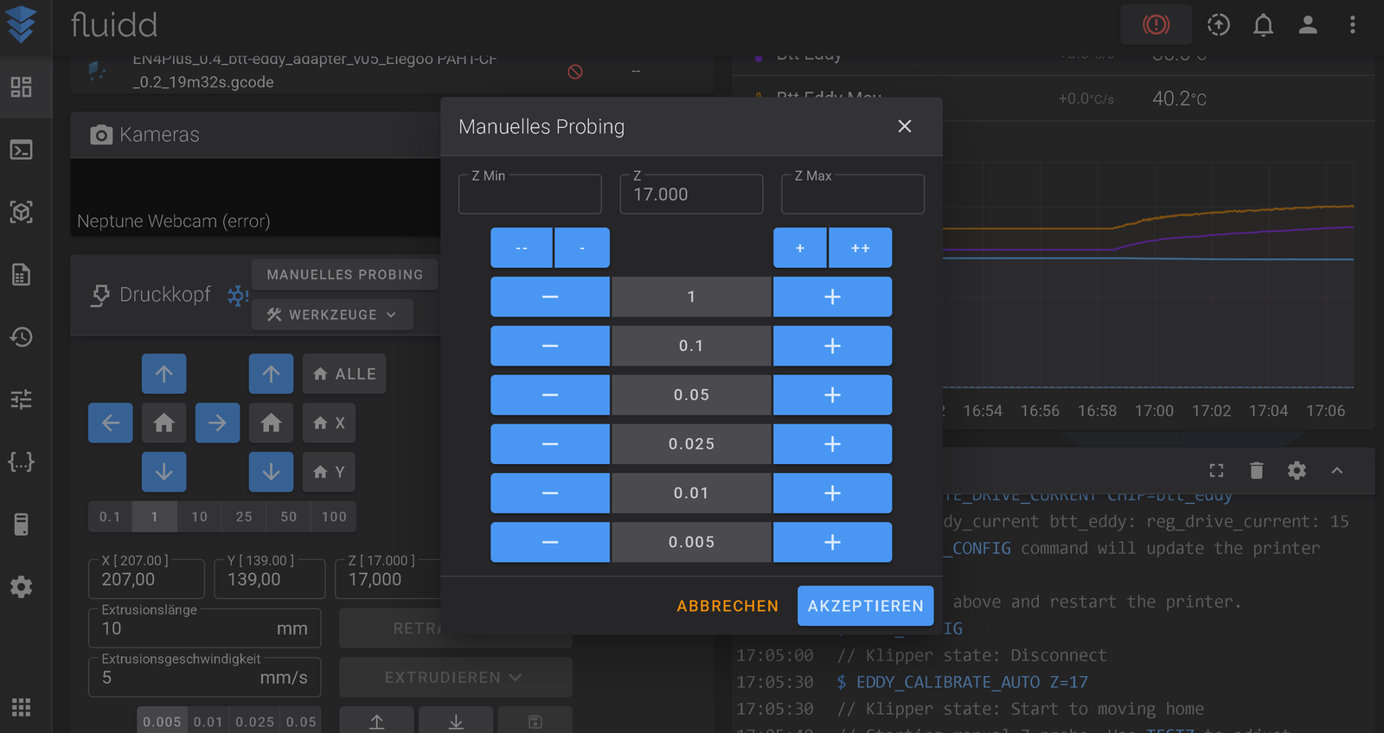Screen dimensions: 1384x733
Task: Click the emergency stop icon
Action: click(1156, 24)
